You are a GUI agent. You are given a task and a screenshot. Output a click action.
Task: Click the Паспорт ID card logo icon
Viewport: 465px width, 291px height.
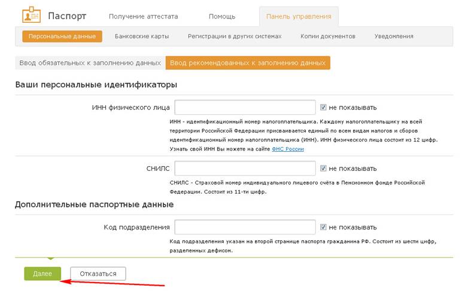[x=32, y=14]
